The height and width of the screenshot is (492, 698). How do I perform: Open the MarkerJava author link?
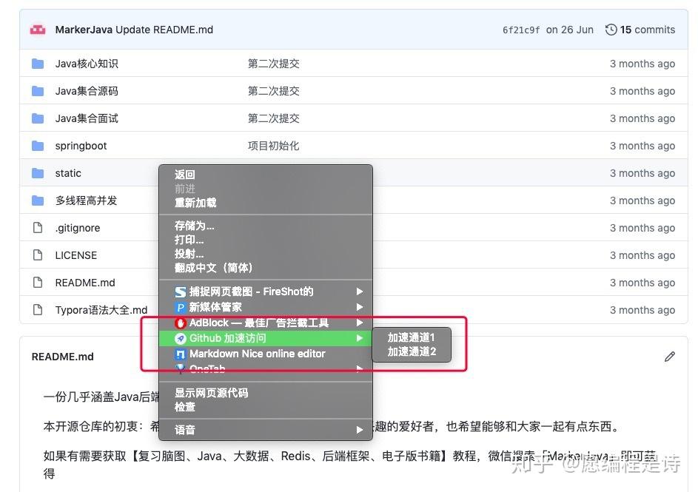pos(84,30)
